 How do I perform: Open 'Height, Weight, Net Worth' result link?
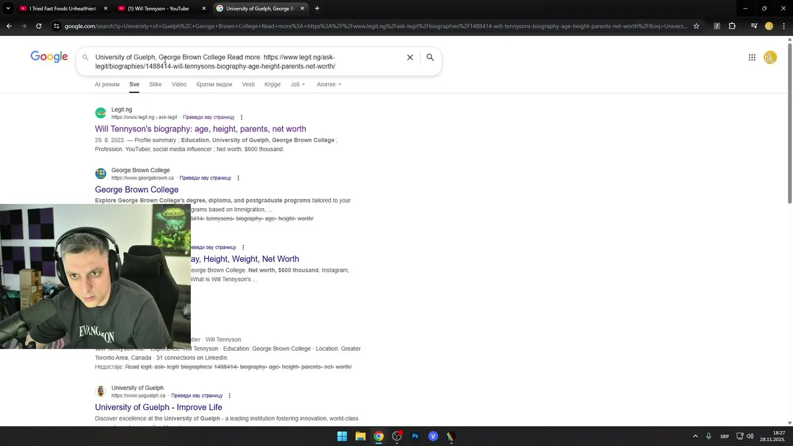tap(245, 259)
